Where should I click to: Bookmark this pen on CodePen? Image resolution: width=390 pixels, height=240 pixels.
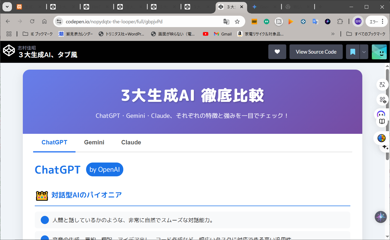coord(353,52)
